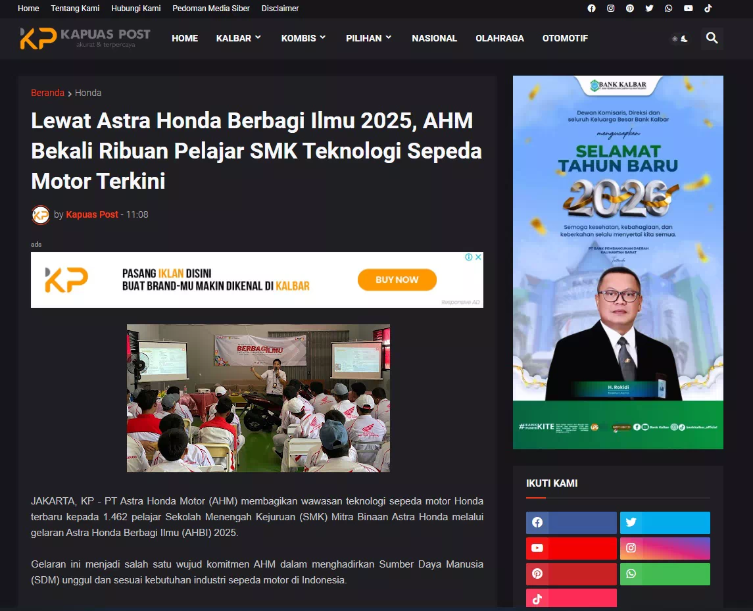Viewport: 753px width, 611px height.
Task: Open Pedoman Media Siber page
Action: tap(211, 8)
